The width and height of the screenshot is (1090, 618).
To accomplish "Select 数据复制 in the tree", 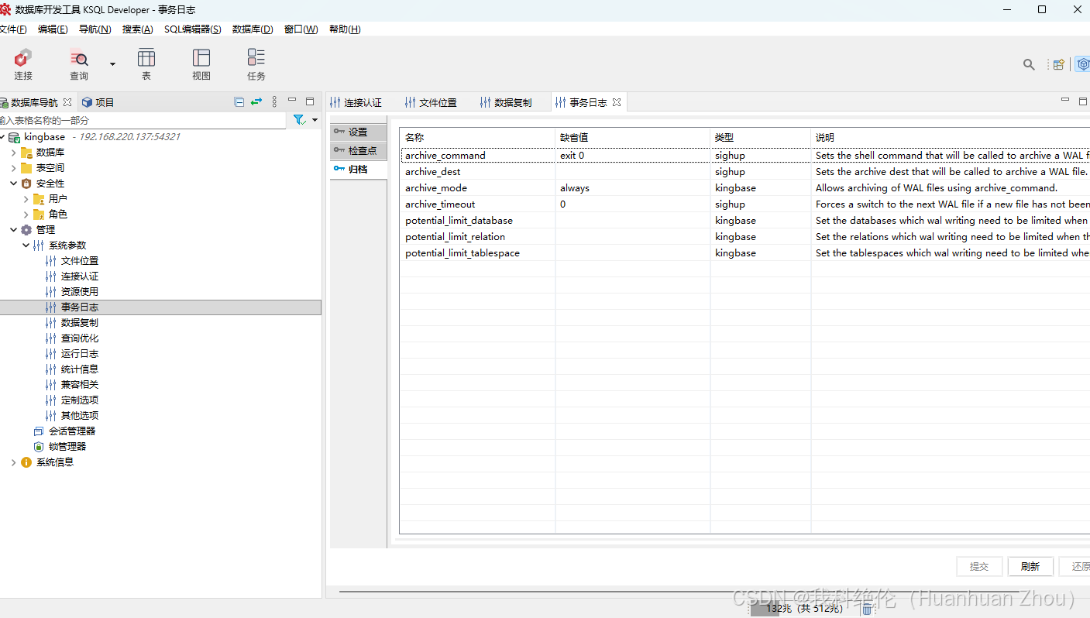I will coord(80,323).
